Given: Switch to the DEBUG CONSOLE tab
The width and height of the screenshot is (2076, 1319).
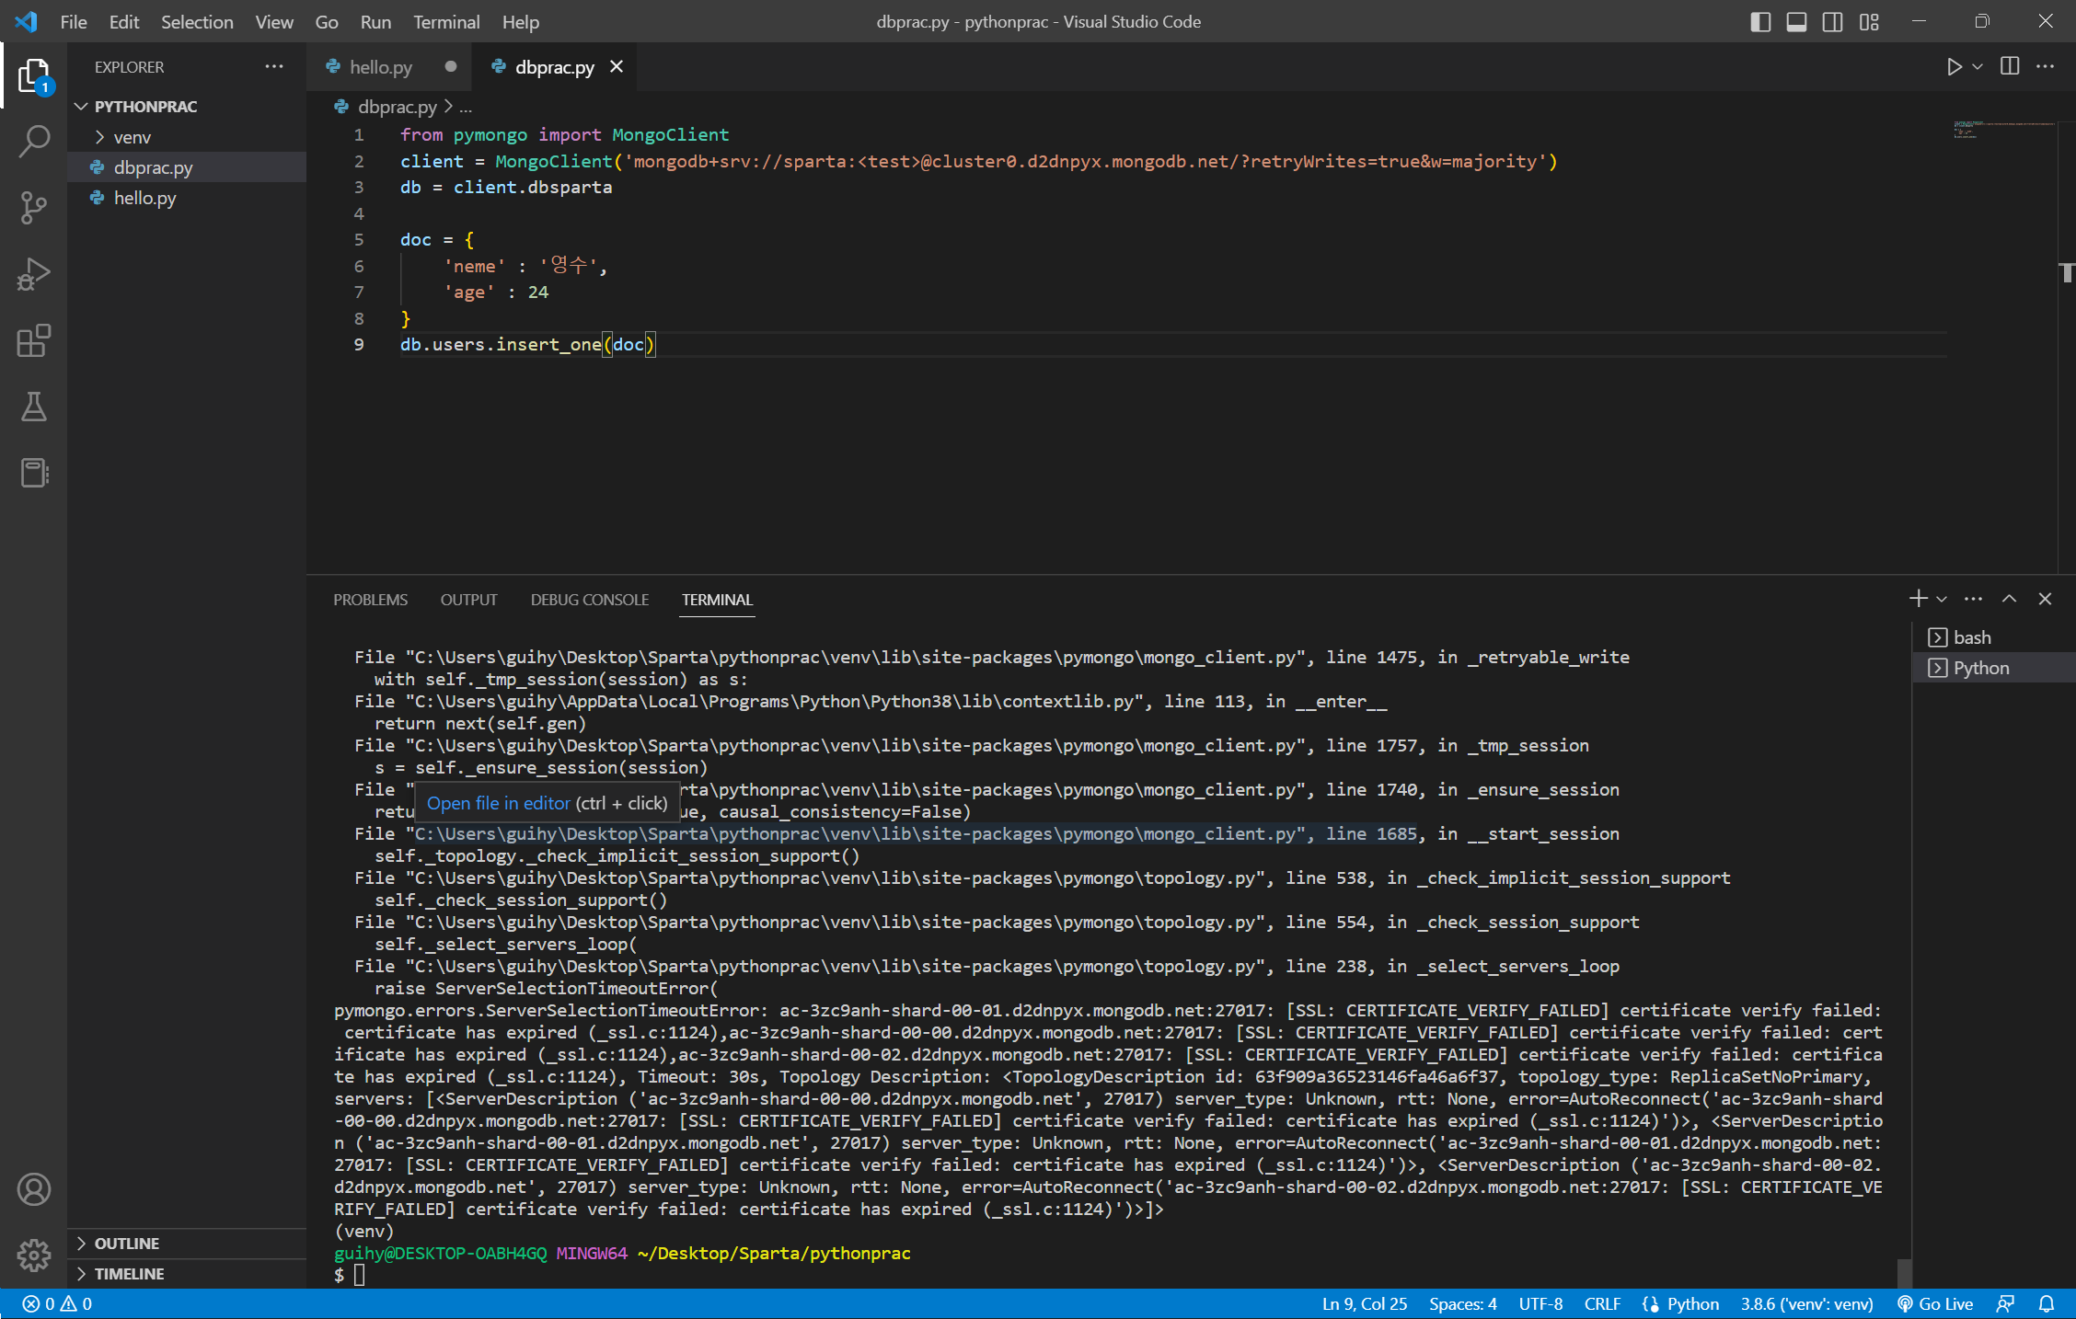Looking at the screenshot, I should coord(590,600).
